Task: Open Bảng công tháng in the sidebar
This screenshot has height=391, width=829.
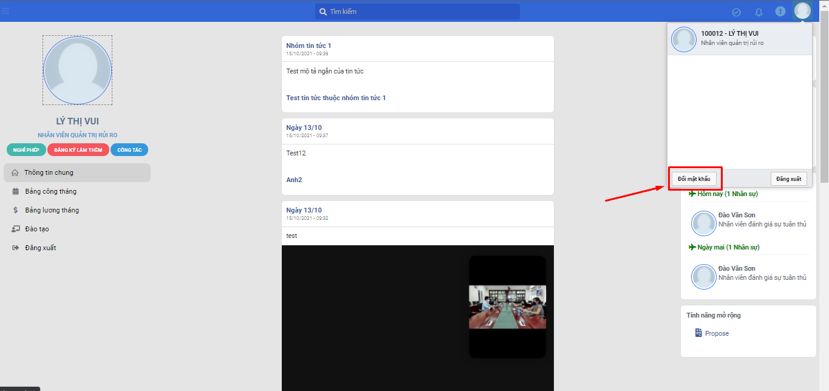Action: pyautogui.click(x=77, y=191)
